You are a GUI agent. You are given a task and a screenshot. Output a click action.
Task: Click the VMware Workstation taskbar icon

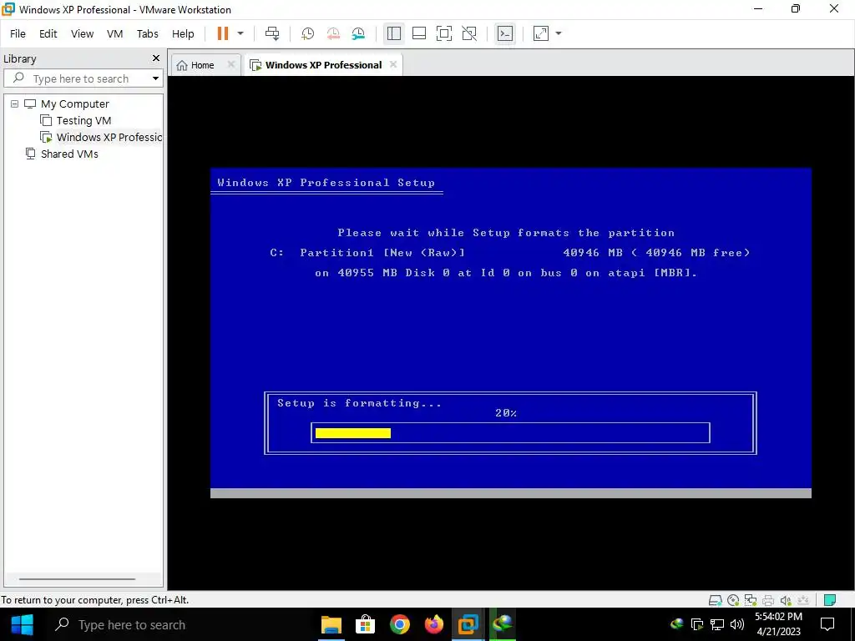(x=468, y=624)
